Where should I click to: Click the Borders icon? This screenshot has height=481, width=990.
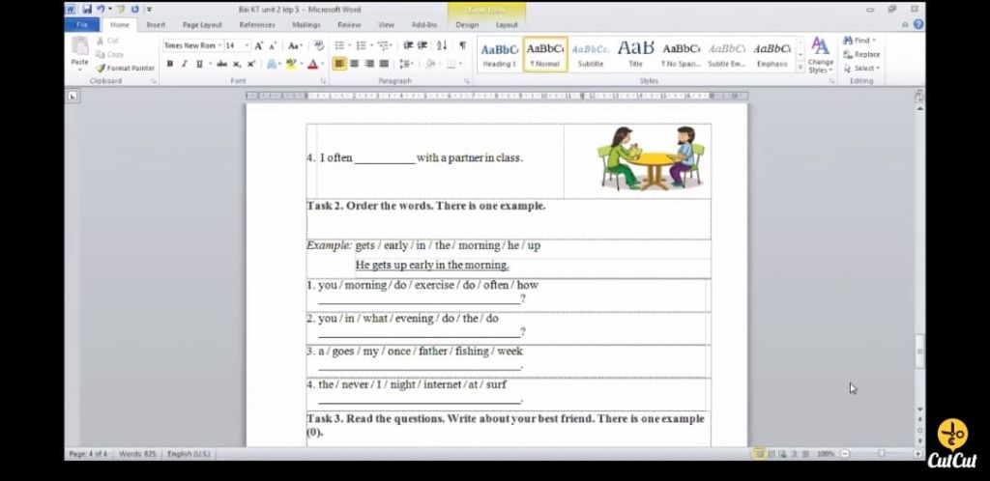(x=451, y=64)
